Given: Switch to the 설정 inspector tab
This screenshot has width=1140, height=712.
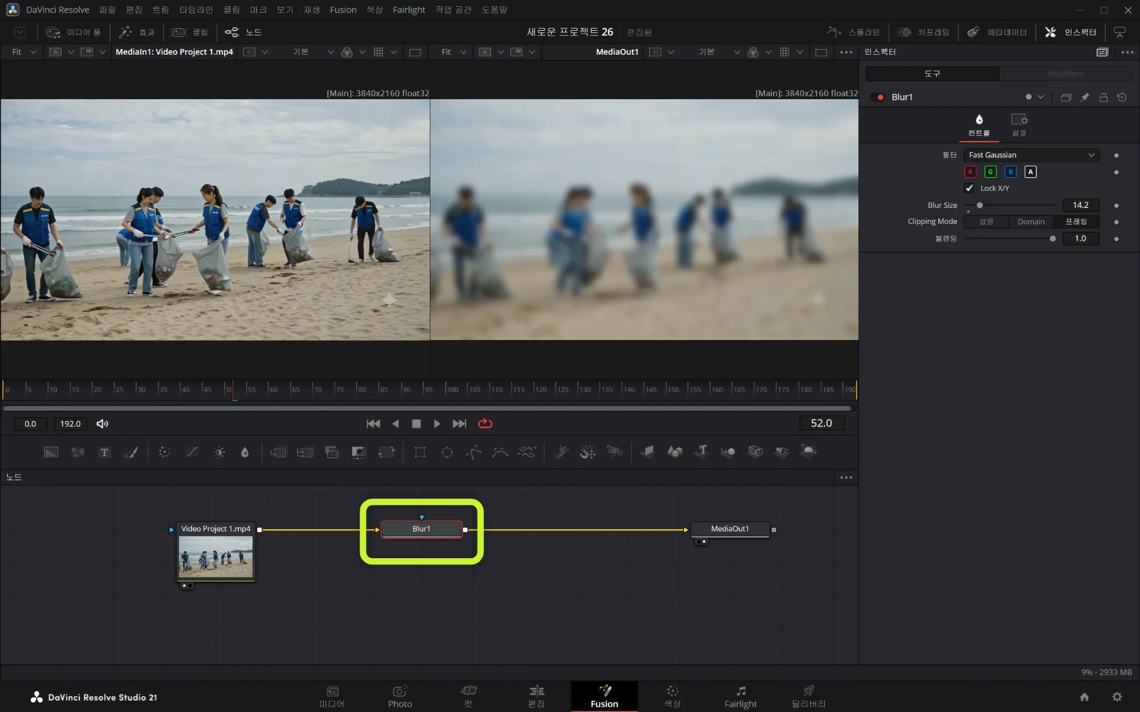Looking at the screenshot, I should click(x=1019, y=125).
